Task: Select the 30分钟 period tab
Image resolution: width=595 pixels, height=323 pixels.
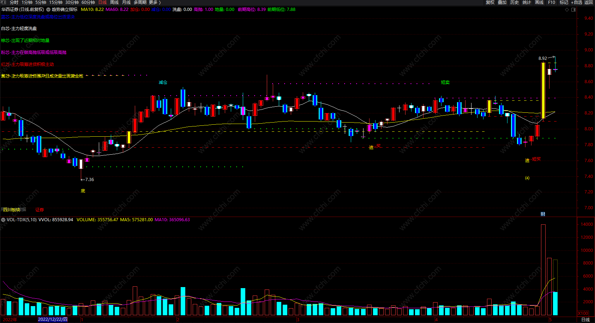Action: (72, 2)
